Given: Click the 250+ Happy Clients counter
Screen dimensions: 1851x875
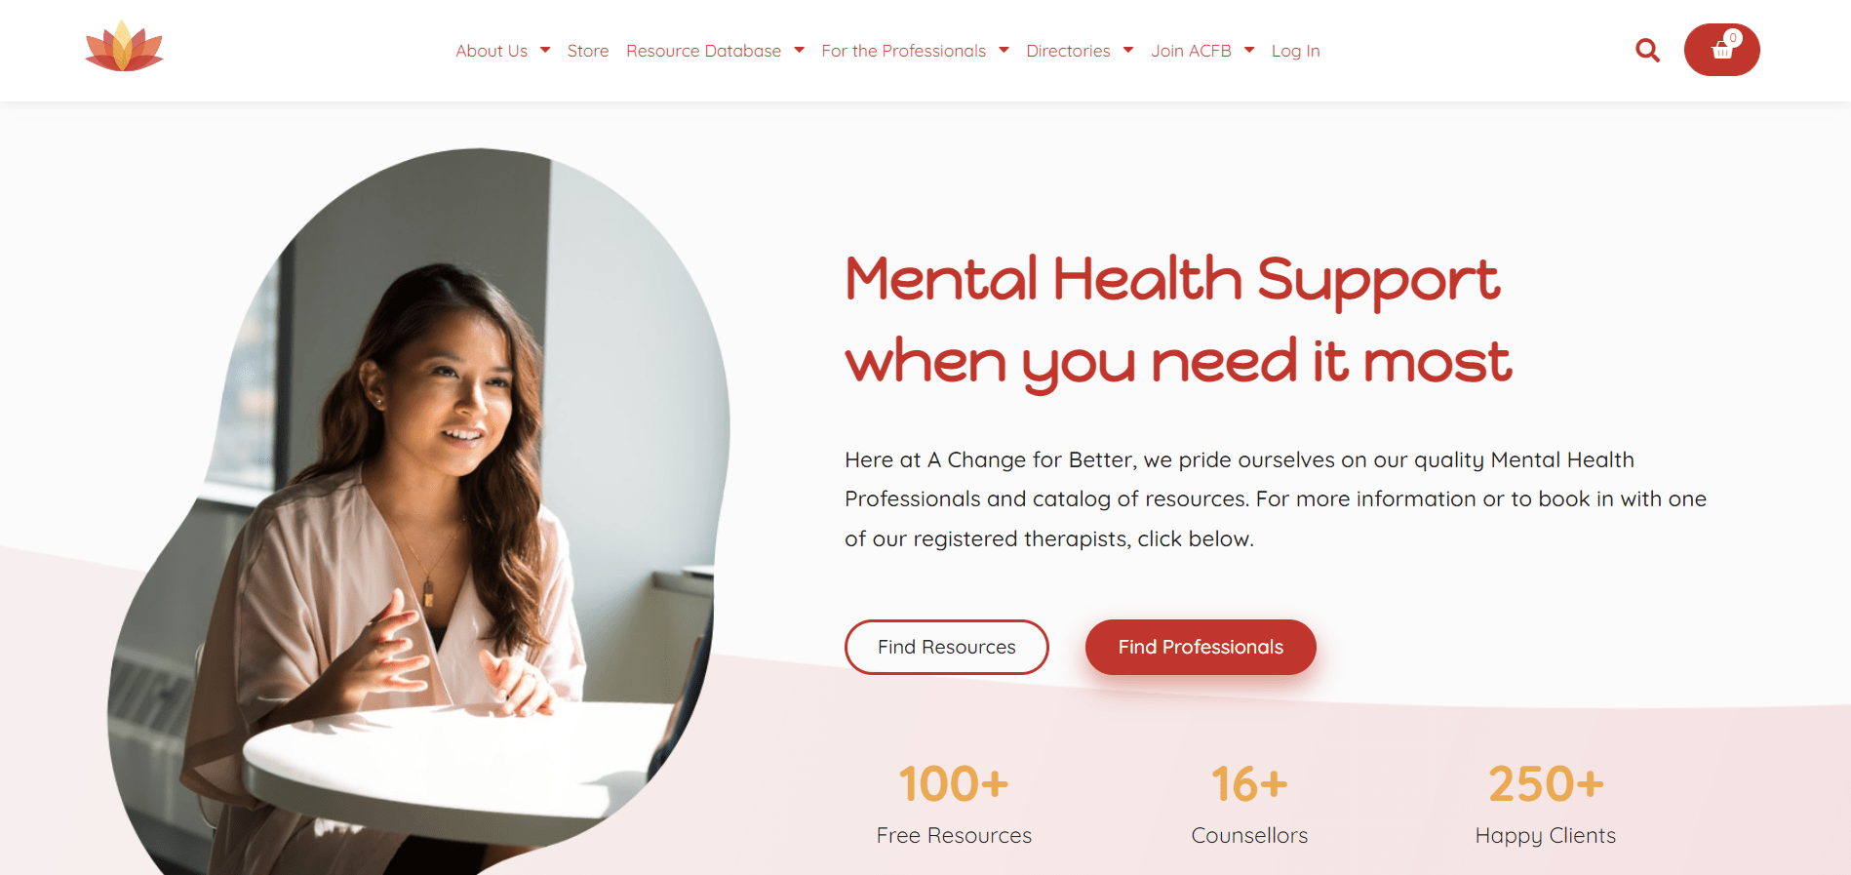Looking at the screenshot, I should [1546, 805].
